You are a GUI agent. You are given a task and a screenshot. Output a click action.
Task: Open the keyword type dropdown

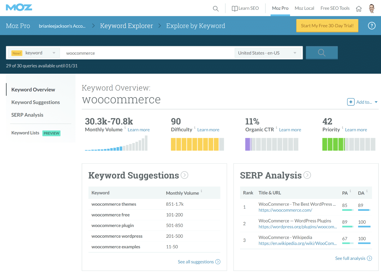point(54,53)
